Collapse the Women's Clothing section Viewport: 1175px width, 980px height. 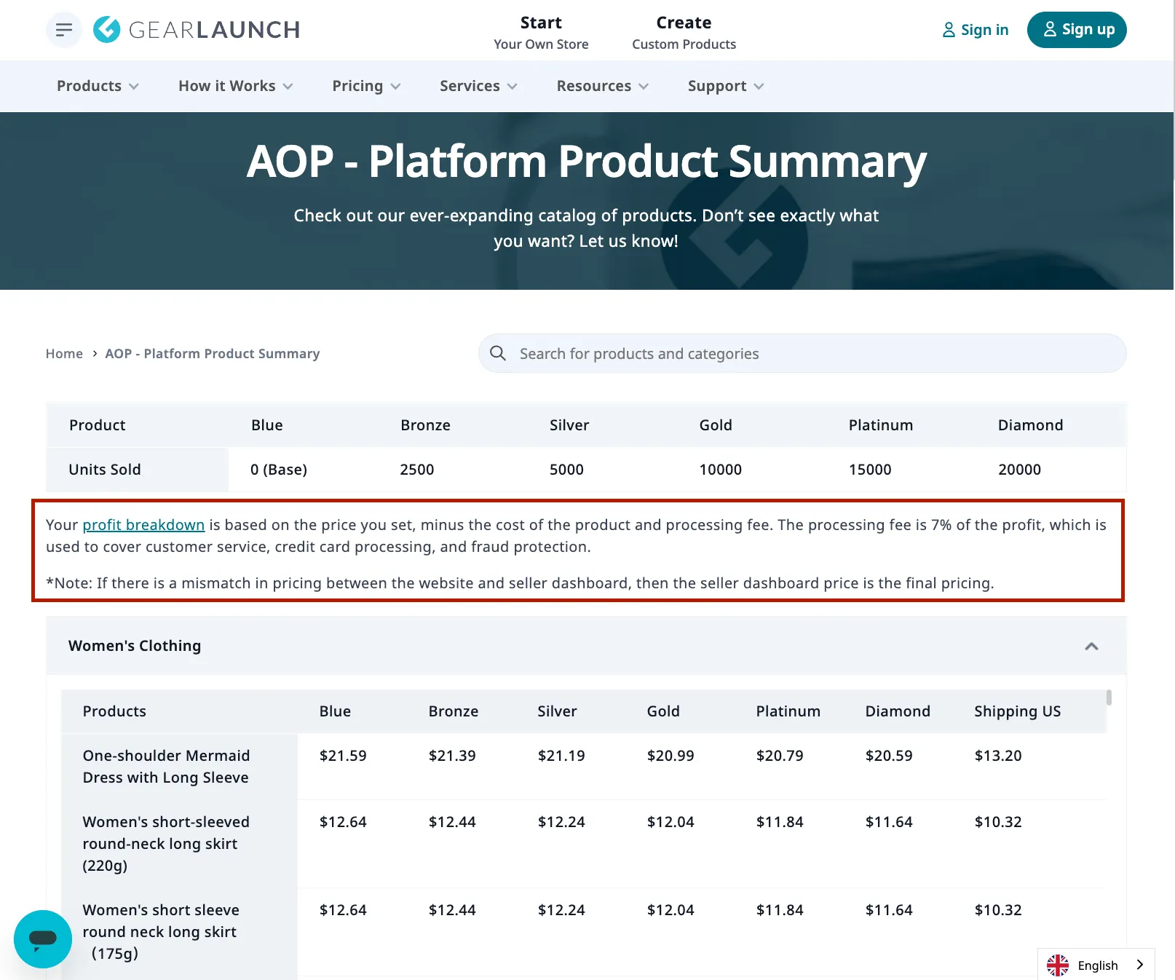pyautogui.click(x=1091, y=646)
